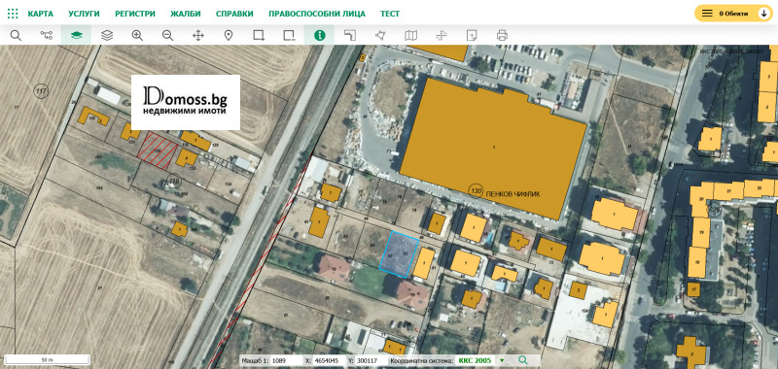The image size is (778, 369).
Task: Click the circled 130 district label
Action: (477, 190)
